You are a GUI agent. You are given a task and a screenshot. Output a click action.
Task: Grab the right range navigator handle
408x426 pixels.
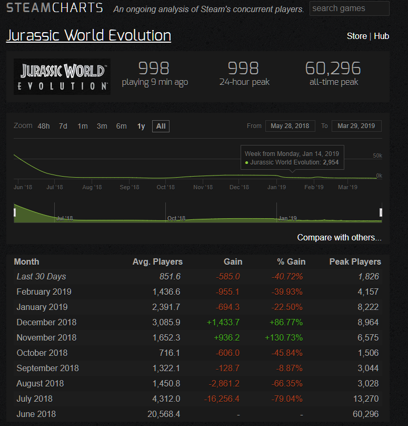click(381, 212)
